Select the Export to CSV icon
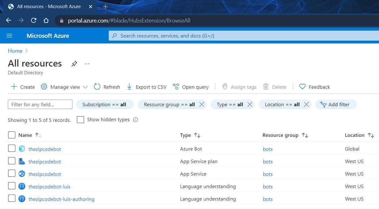This screenshot has height=209, width=379. pos(129,87)
